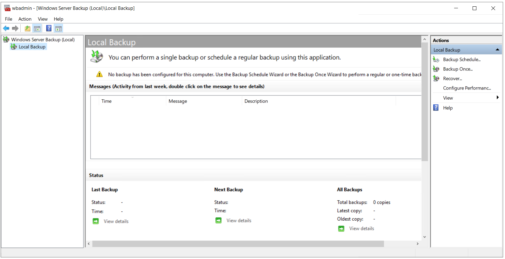This screenshot has width=505, height=259.
Task: Open View details under Last Backup
Action: point(116,222)
